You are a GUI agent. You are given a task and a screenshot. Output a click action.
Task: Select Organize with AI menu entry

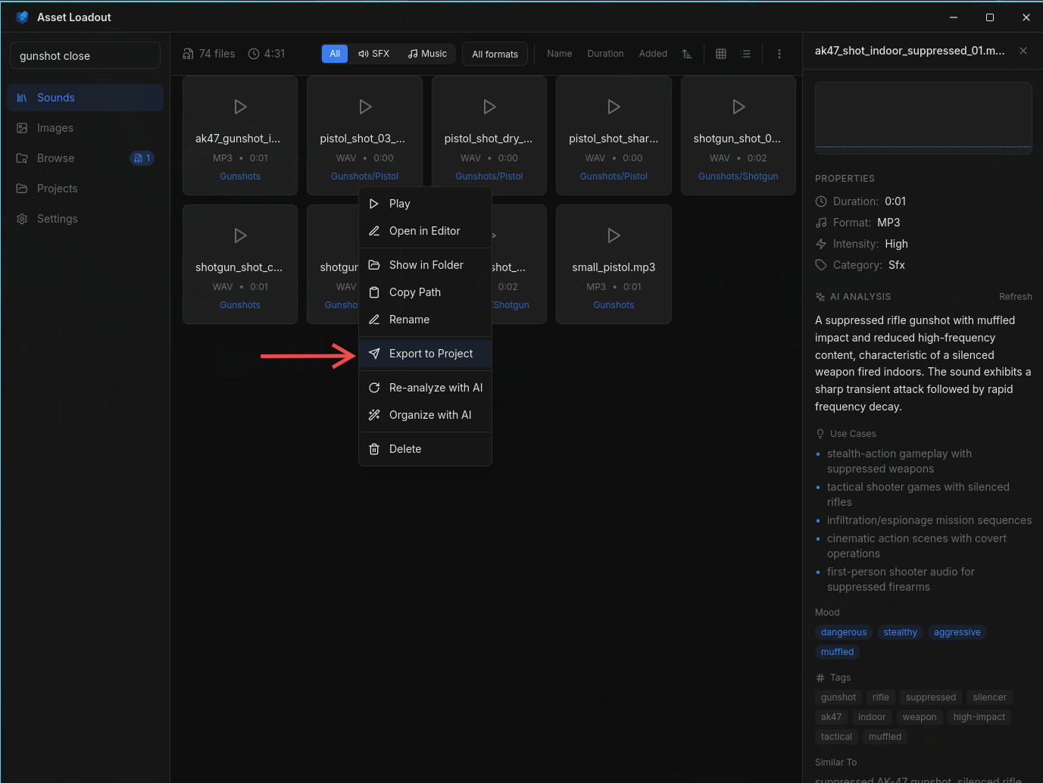(x=429, y=415)
